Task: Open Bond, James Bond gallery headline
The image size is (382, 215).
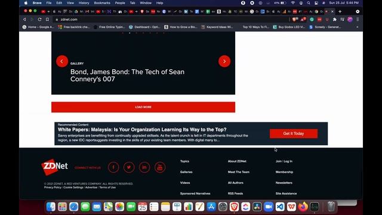Action: coord(127,75)
